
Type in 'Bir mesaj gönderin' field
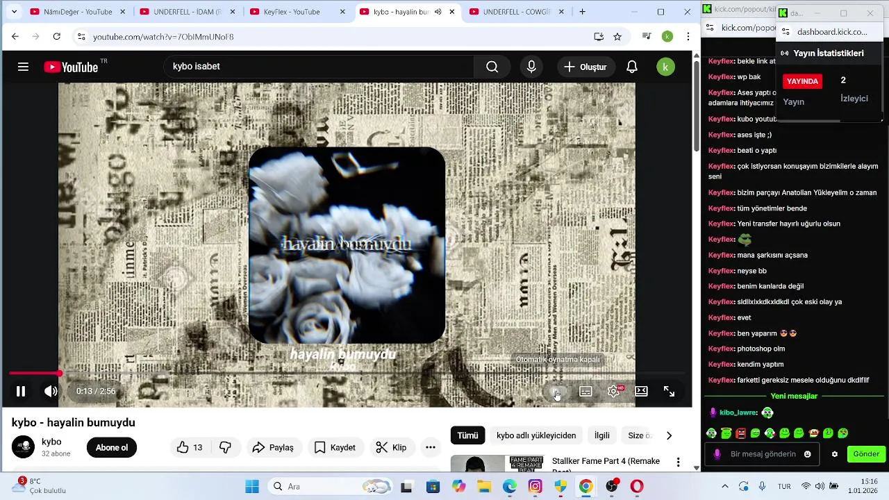tap(762, 454)
